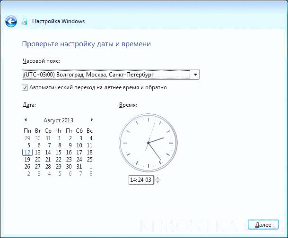Click the Август 2013 month header
Image resolution: width=288 pixels, height=238 pixels.
58,120
